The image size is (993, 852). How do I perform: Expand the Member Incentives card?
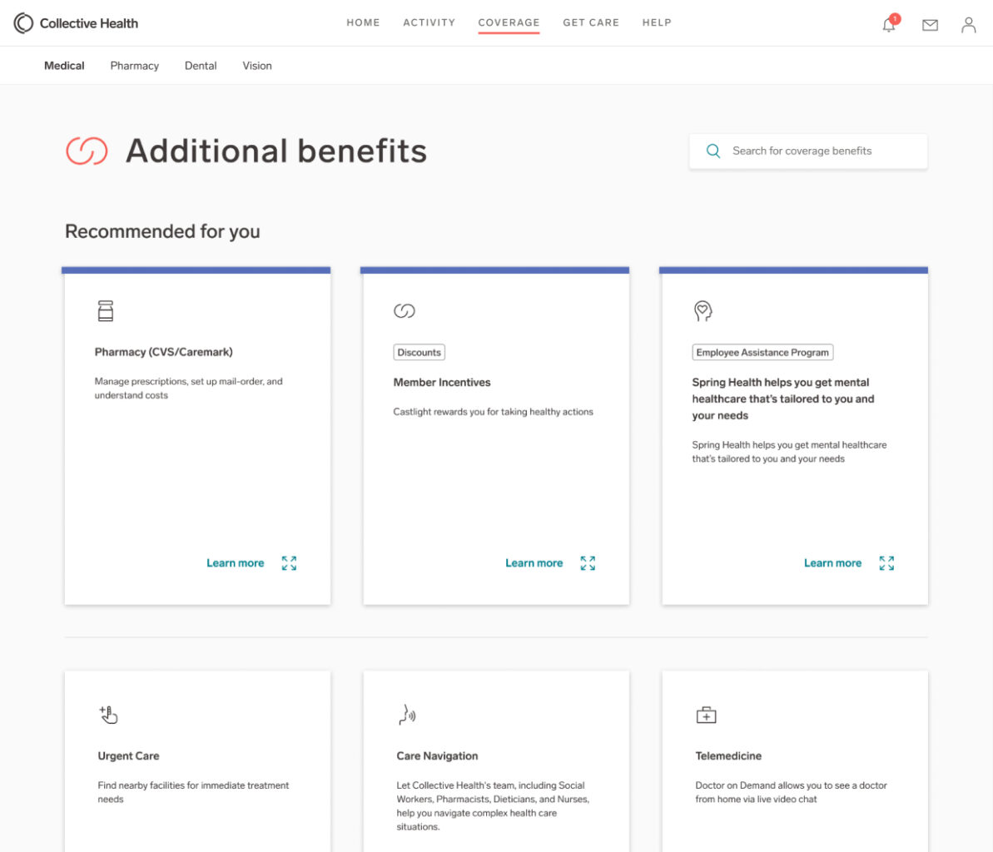point(588,563)
